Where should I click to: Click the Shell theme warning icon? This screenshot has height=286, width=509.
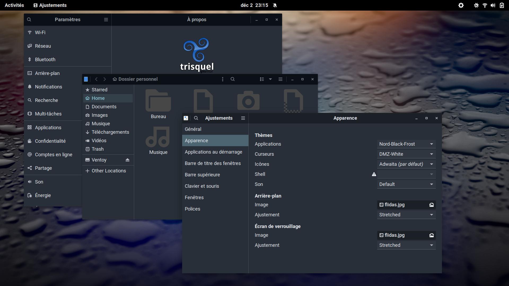click(374, 174)
